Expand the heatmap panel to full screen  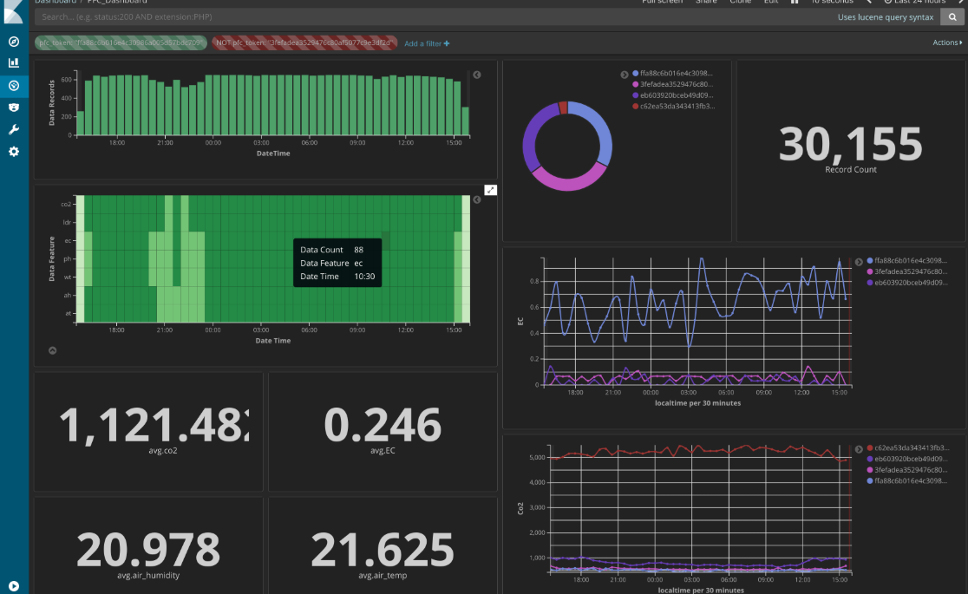pos(490,190)
